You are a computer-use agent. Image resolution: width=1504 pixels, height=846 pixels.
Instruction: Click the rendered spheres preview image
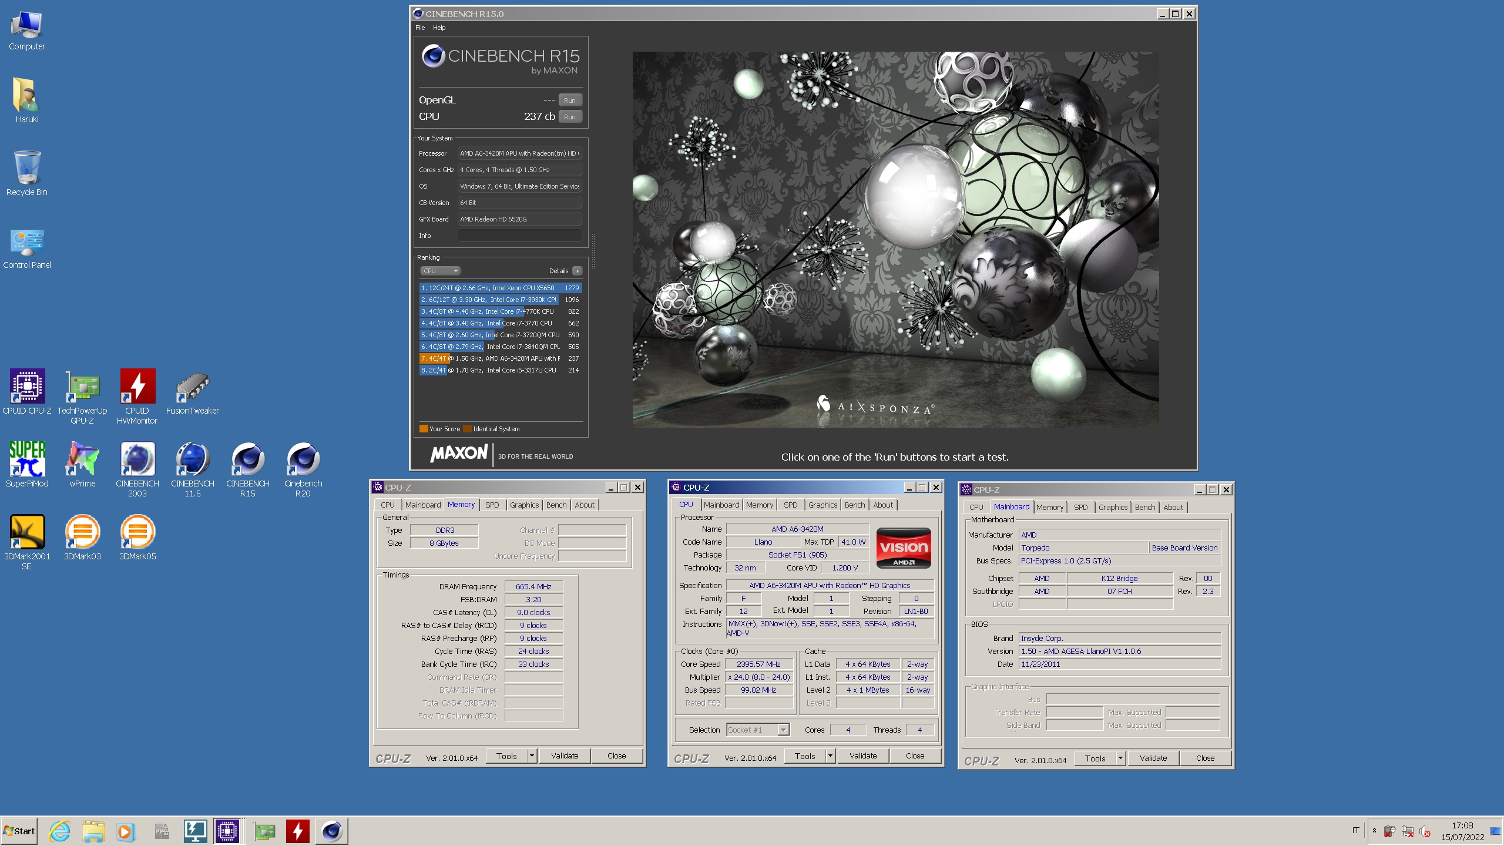coord(895,239)
